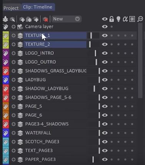
Task: Click layer stack icon of LOGO_INTRO
Action: (20, 53)
